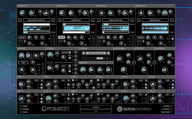
Task: Adjust Module 2 tune knob T
Action: click(x=85, y=13)
